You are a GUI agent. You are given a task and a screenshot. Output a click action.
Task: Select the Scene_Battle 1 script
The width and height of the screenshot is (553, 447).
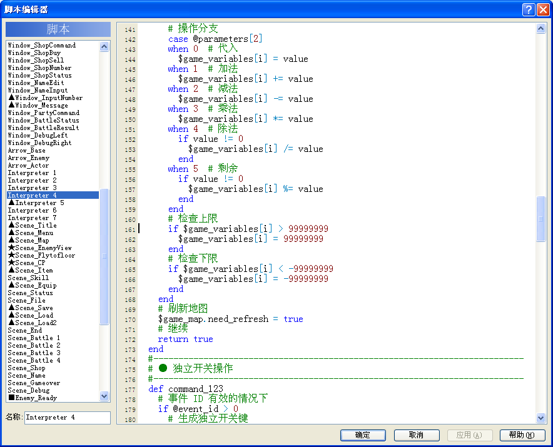[53, 338]
